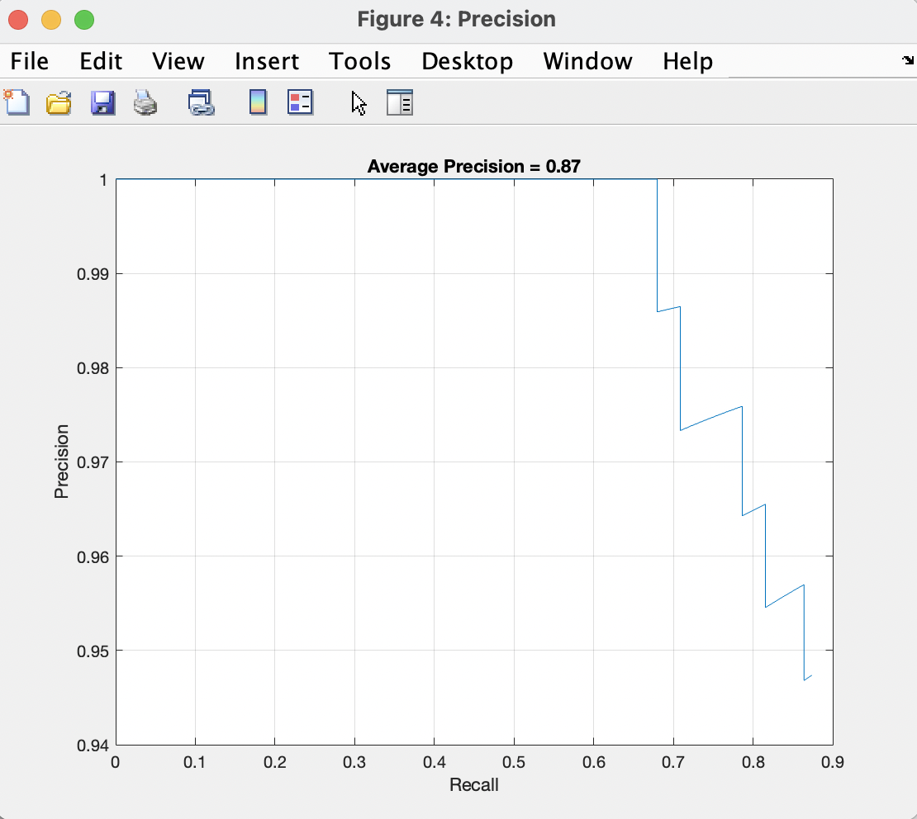Click the dock figure arrow

point(907,60)
